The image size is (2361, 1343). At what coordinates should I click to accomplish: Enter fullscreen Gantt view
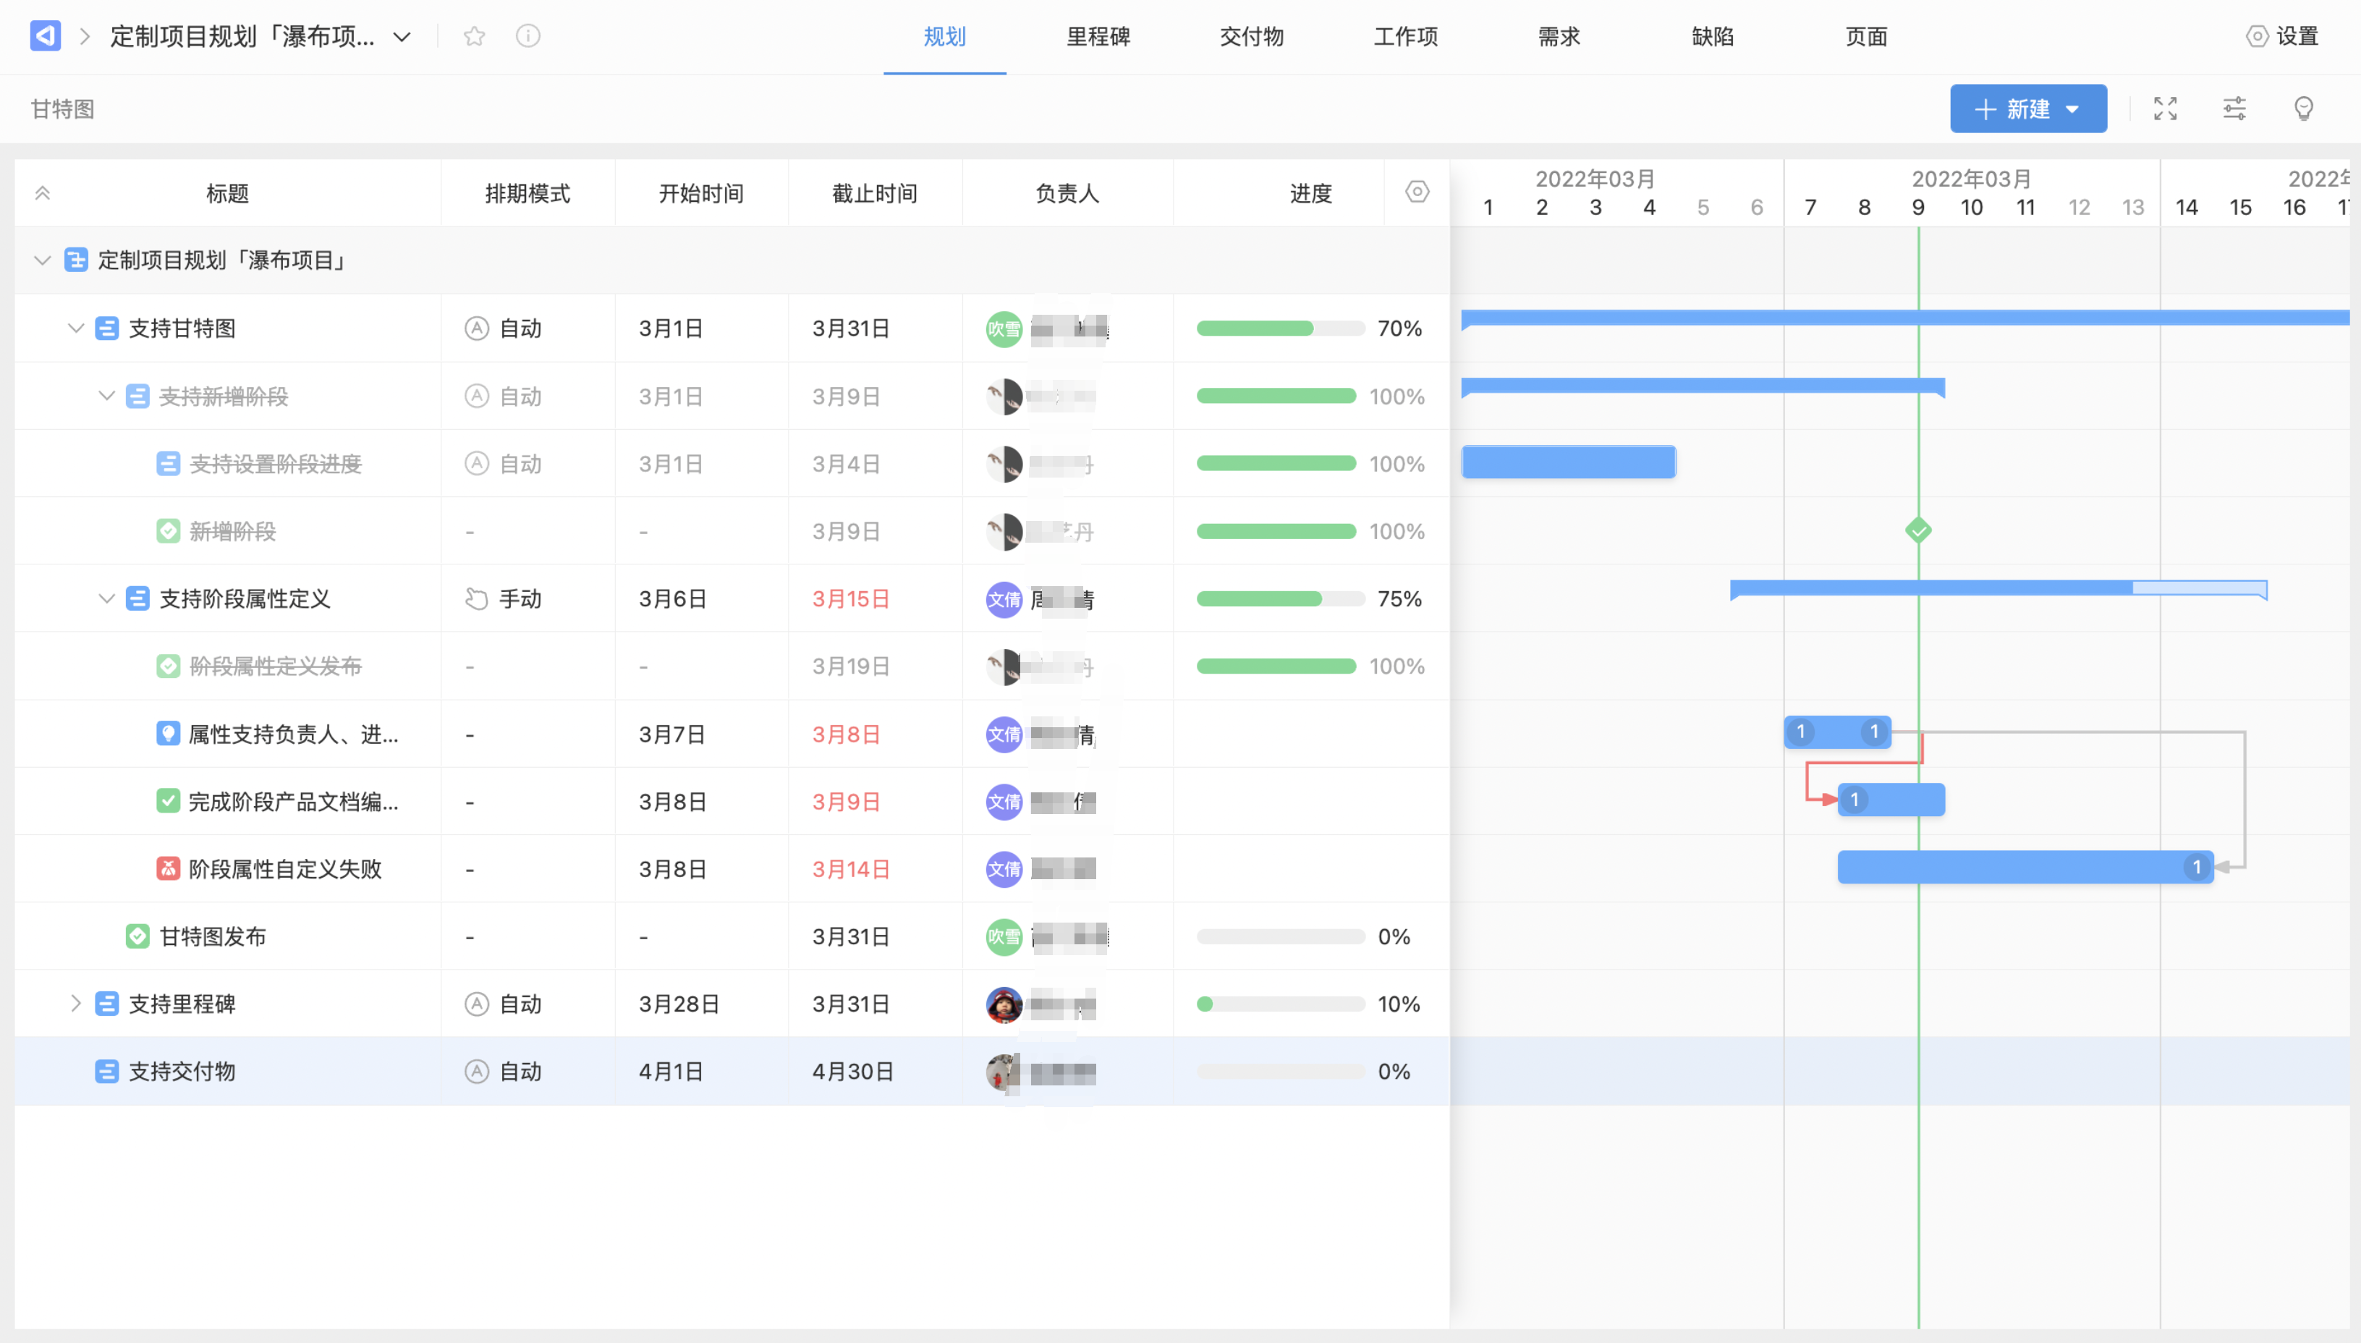point(2166,109)
